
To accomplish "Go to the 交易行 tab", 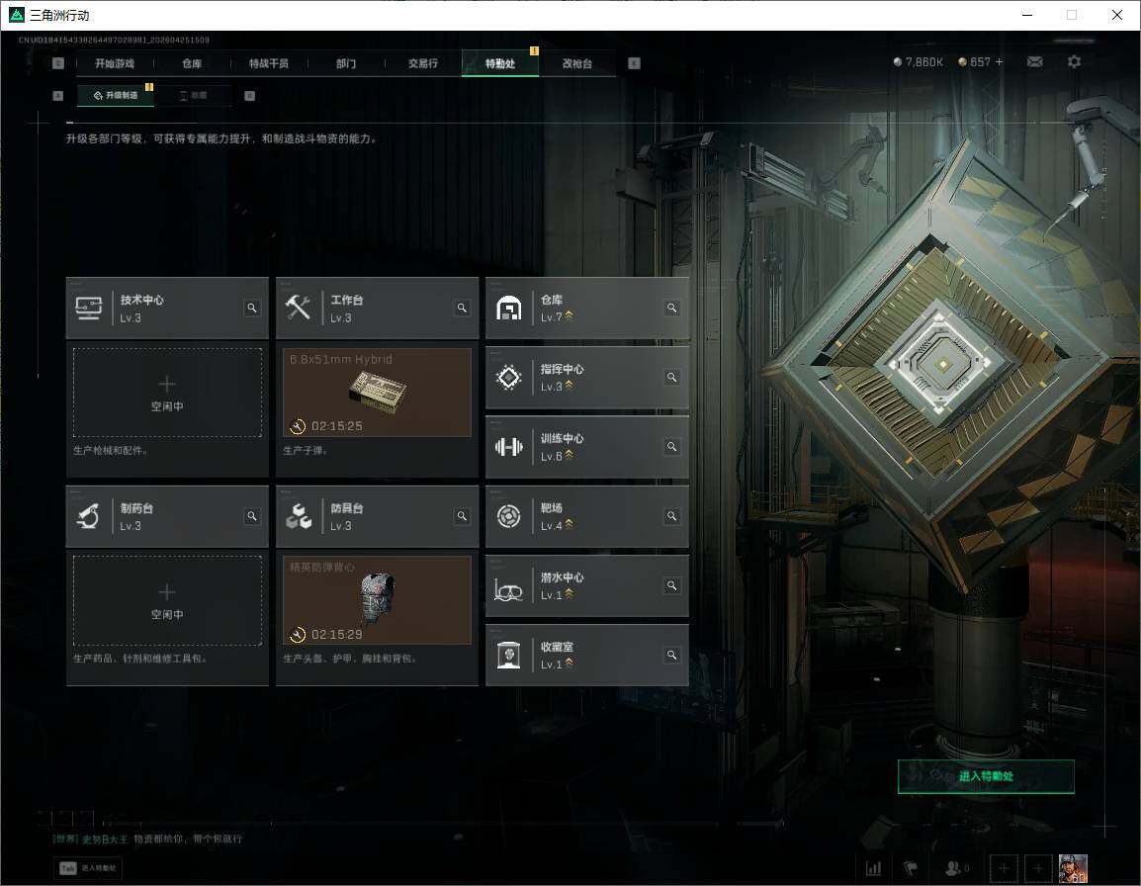I will pyautogui.click(x=423, y=63).
